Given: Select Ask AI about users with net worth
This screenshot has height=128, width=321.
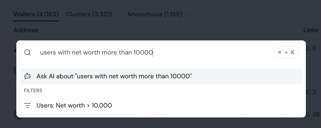Looking at the screenshot, I should pos(161,76).
